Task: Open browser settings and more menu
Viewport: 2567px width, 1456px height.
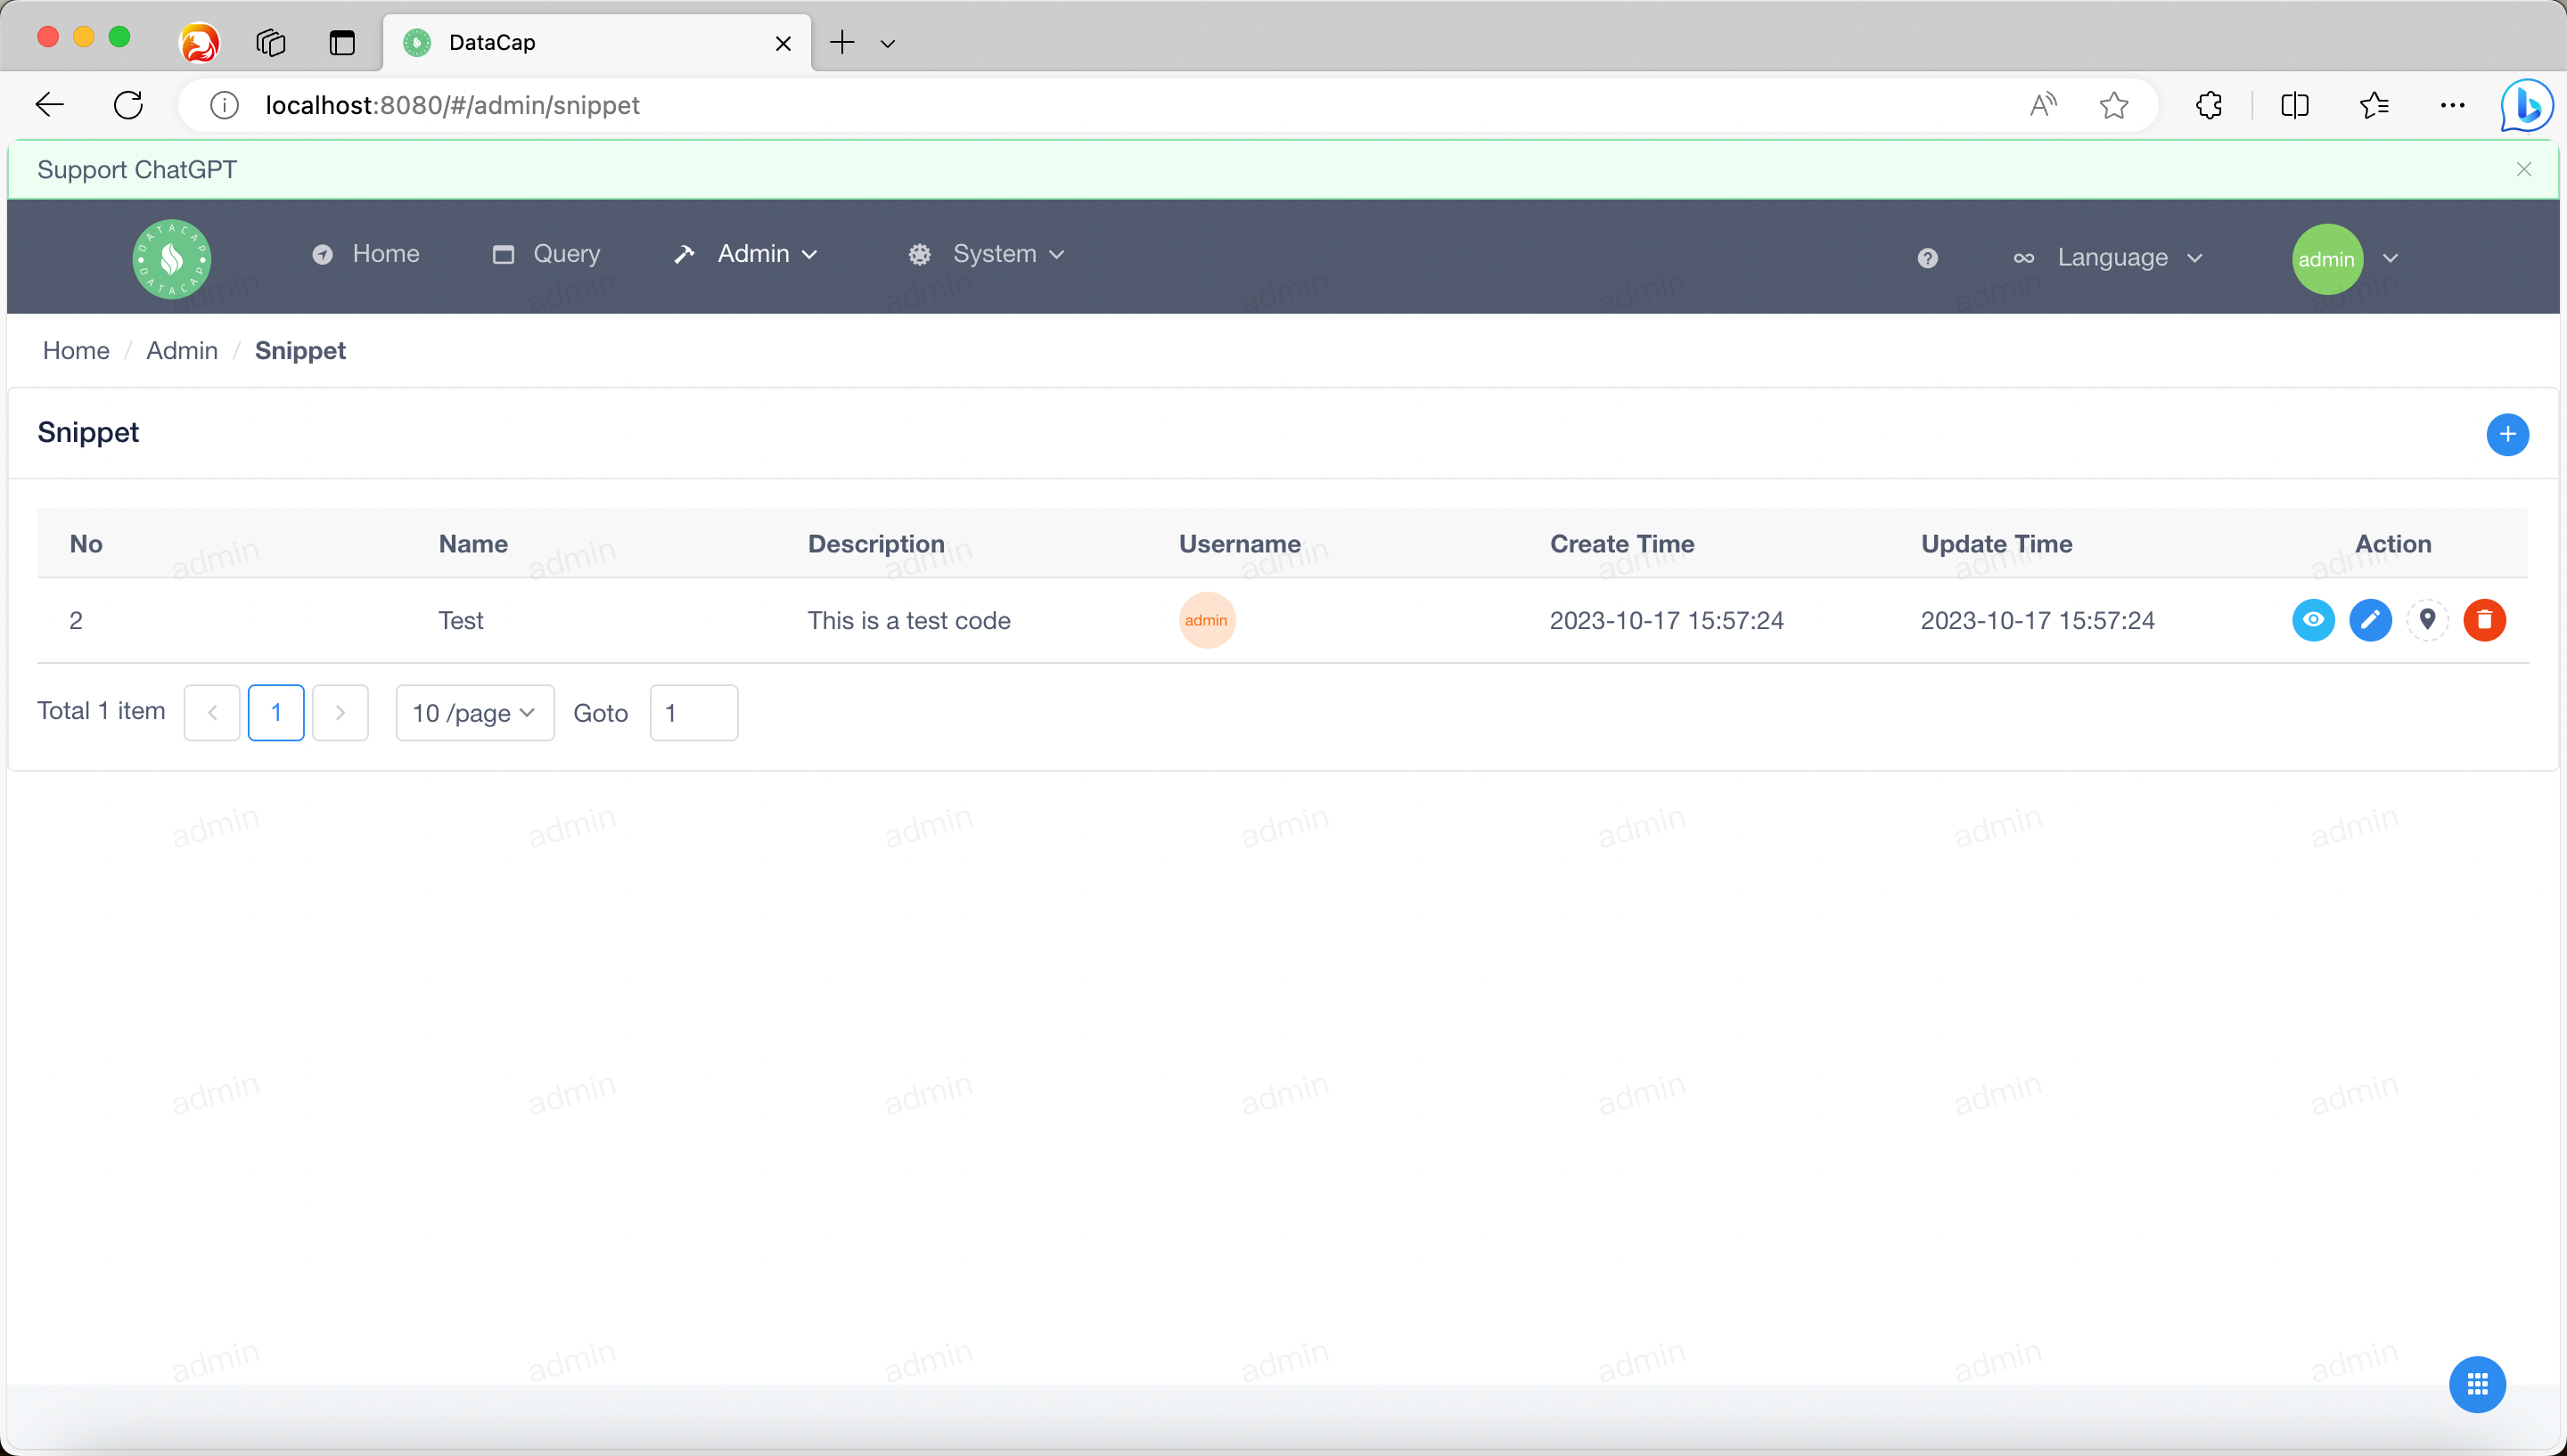Action: pos(2453,105)
